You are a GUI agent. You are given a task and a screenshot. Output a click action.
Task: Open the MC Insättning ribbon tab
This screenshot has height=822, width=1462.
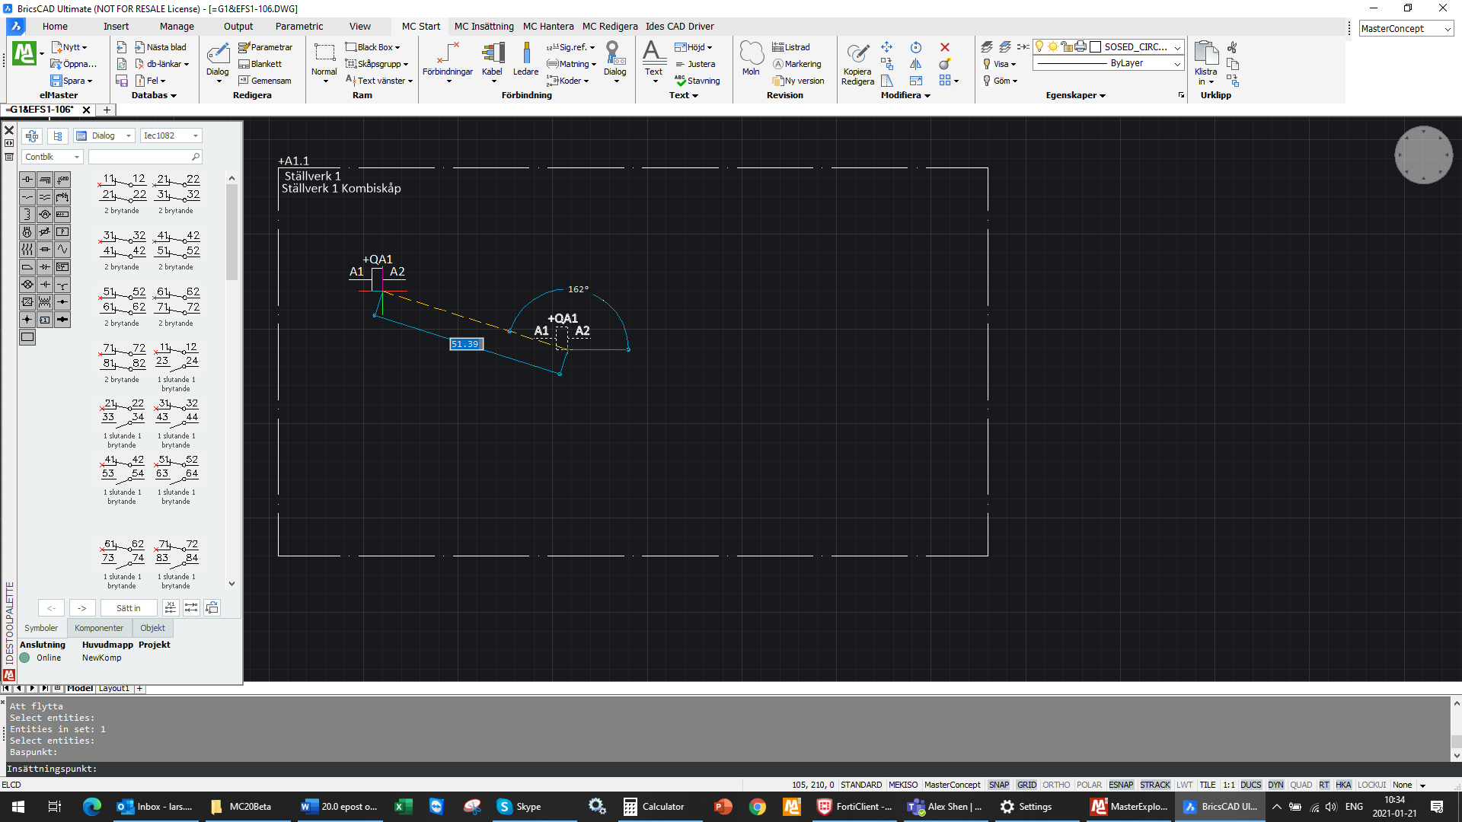484,26
